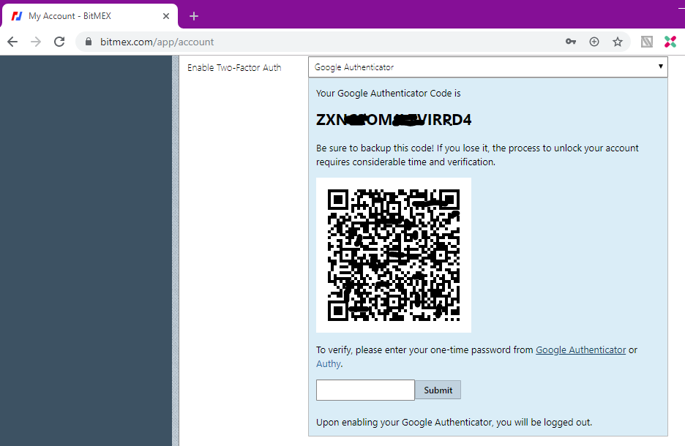Go forward with the browser forward arrow
The height and width of the screenshot is (446, 685).
36,42
